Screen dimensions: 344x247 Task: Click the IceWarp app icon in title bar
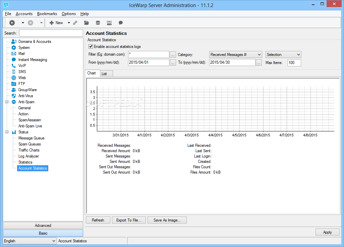[6, 5]
